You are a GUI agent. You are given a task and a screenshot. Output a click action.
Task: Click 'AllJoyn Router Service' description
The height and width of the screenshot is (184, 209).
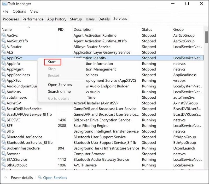click(92, 47)
